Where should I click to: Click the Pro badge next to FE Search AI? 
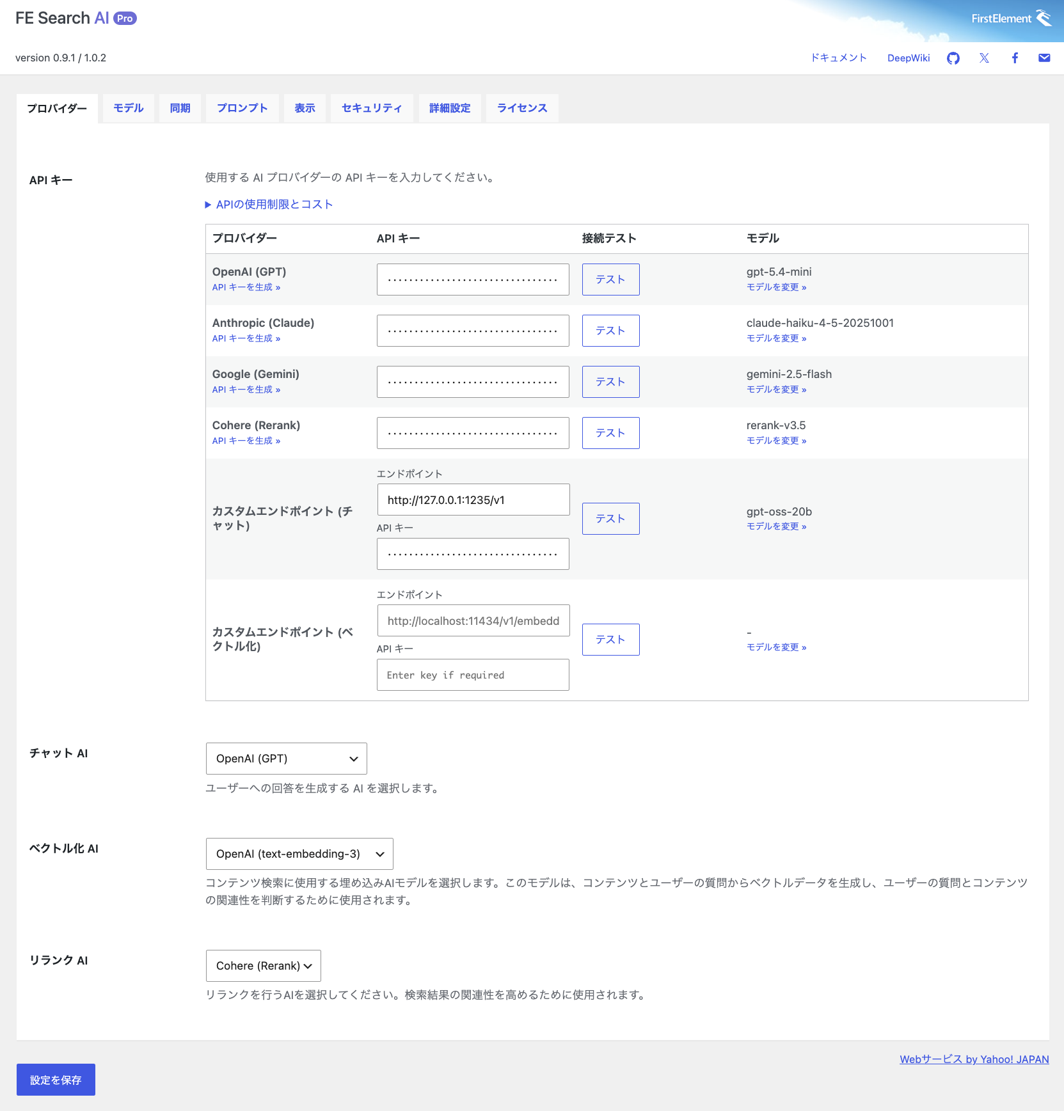pyautogui.click(x=125, y=19)
